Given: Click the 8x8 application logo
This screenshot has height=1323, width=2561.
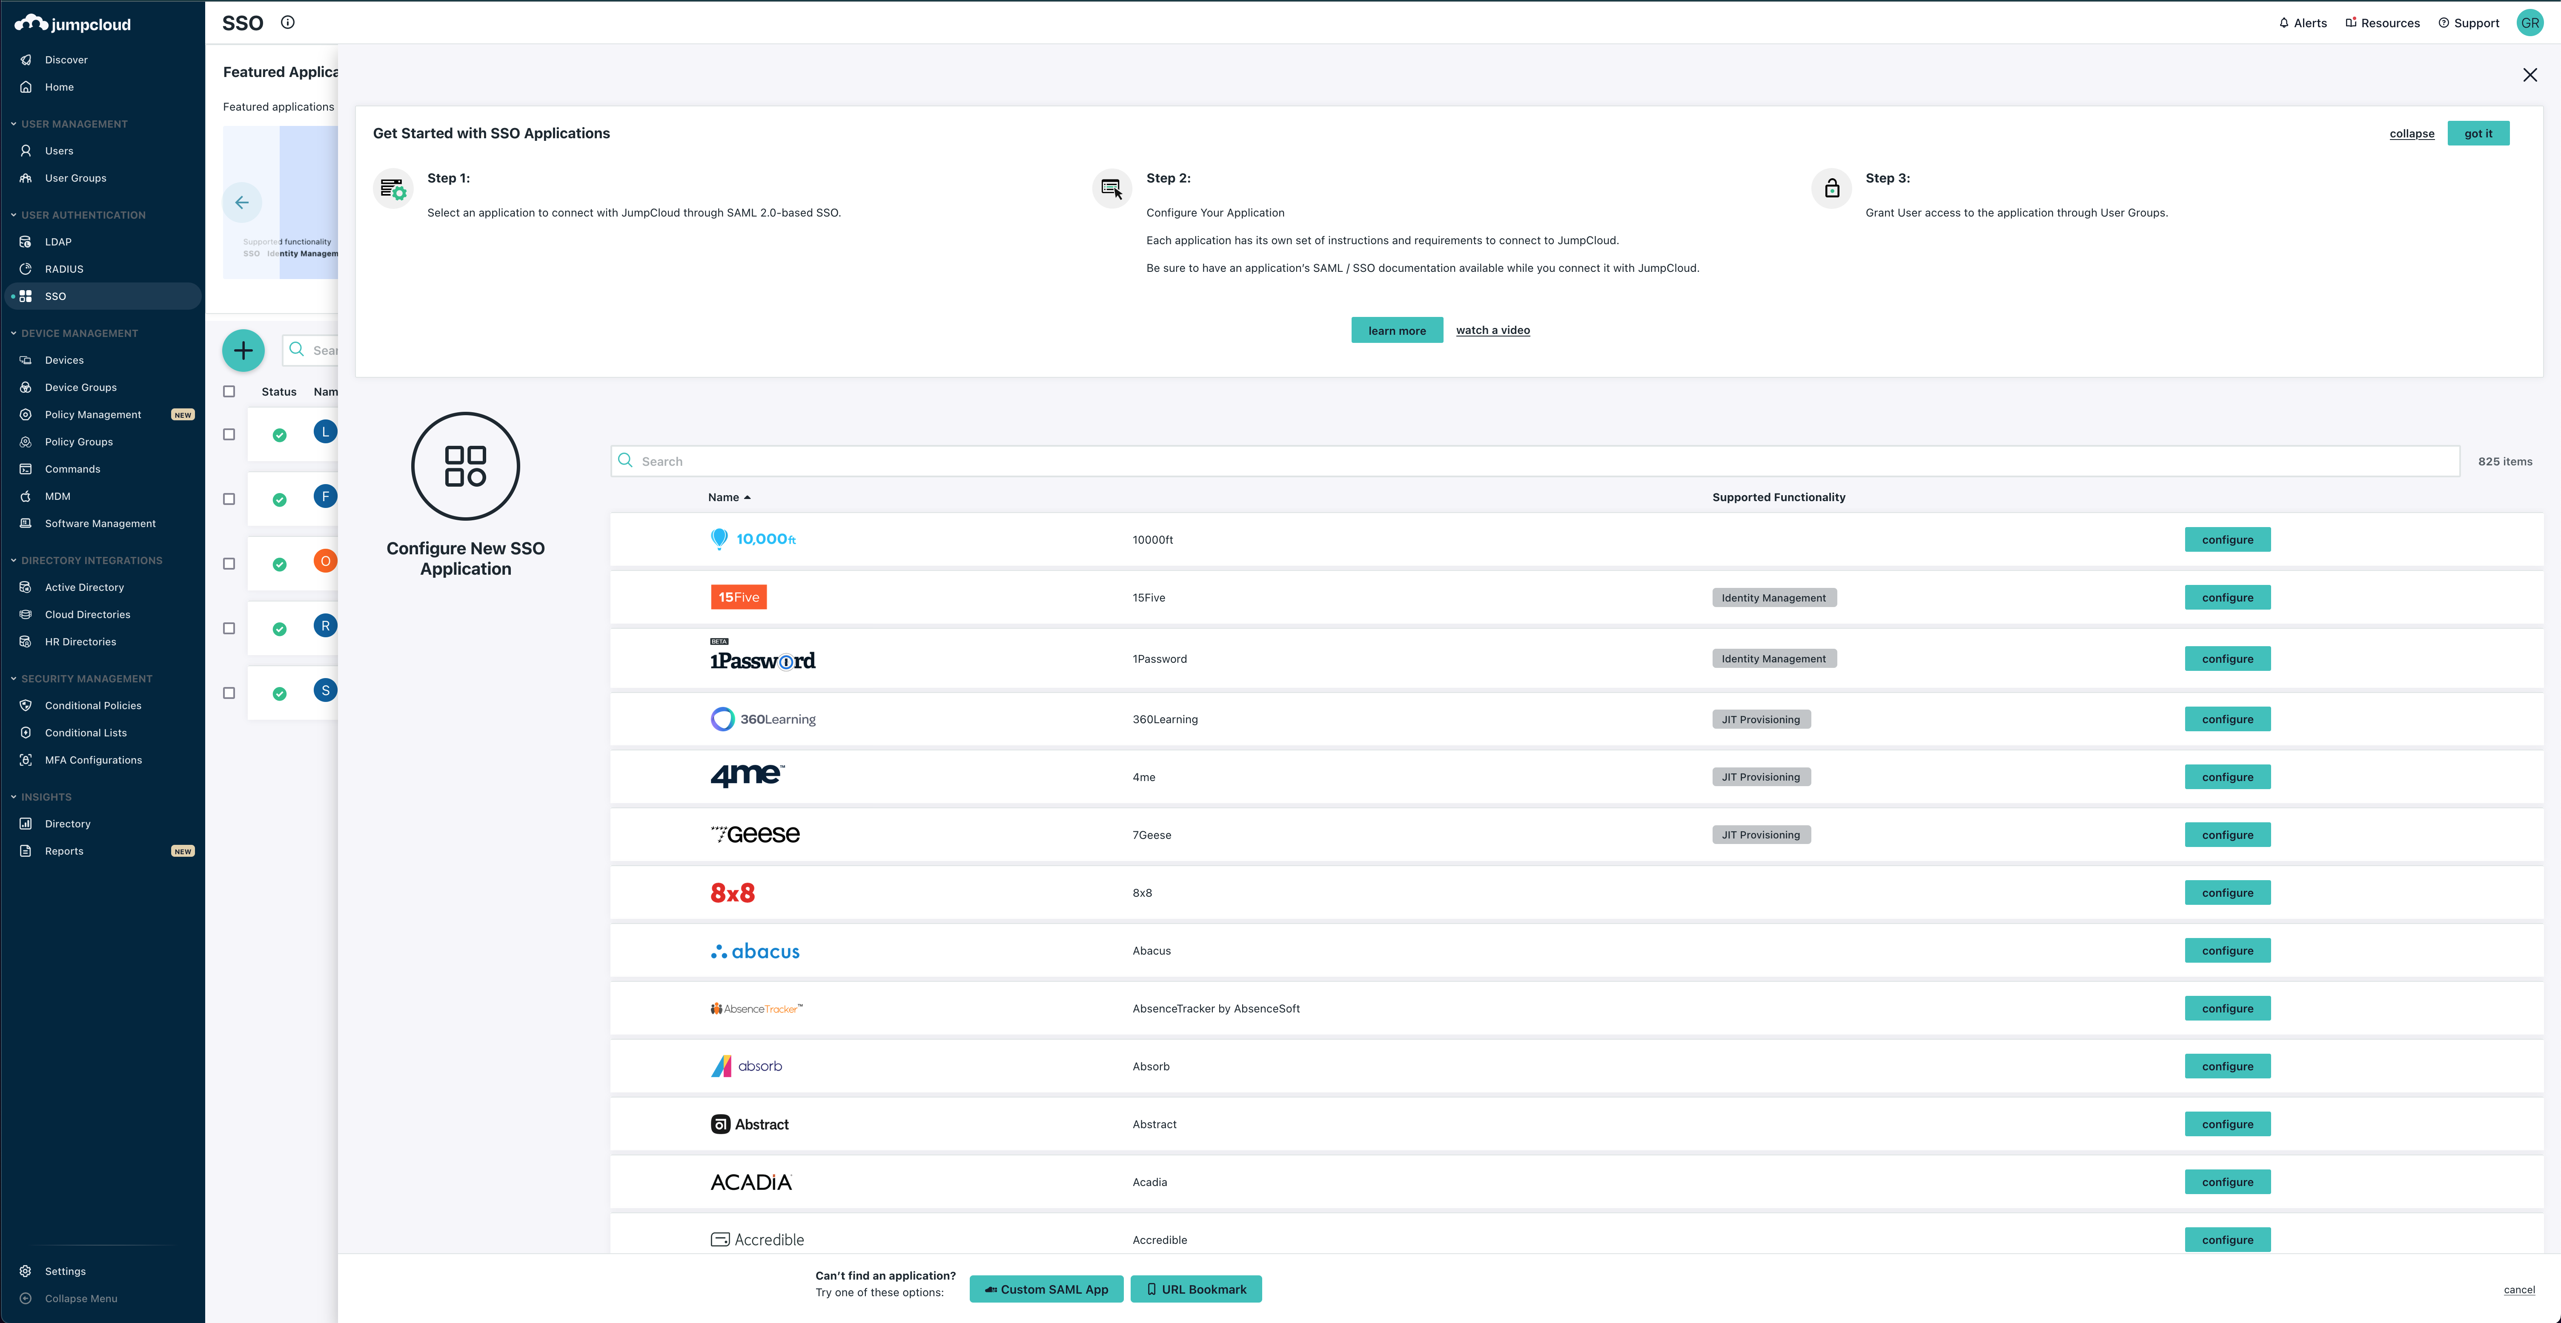Looking at the screenshot, I should pos(733,893).
